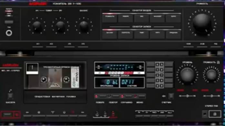This screenshot has height=126, width=225.
Task: Click the balance slider under the УРОВЕНЬ knob
Action: pos(188,96)
